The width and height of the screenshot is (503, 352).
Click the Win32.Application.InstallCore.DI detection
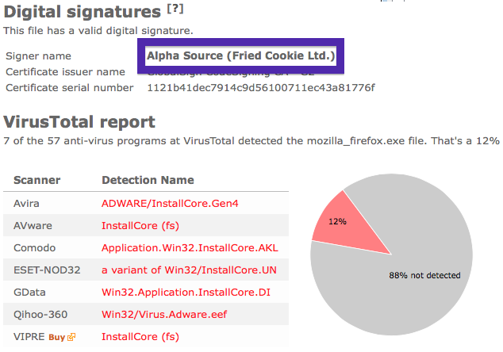coord(186,293)
